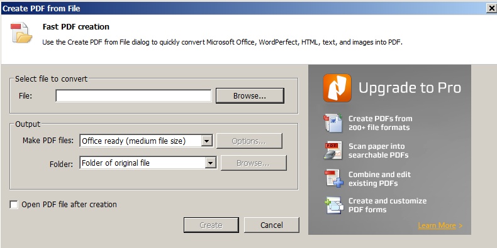
Task: Click the Create button
Action: pyautogui.click(x=211, y=225)
